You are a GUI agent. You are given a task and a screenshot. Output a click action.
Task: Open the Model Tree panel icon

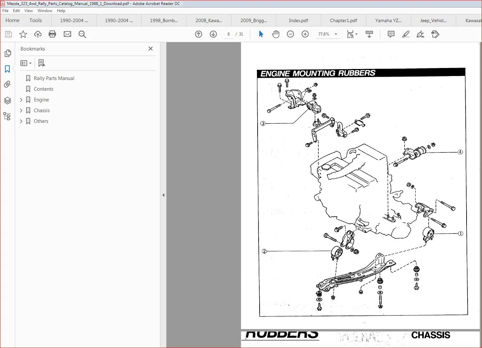pyautogui.click(x=7, y=116)
